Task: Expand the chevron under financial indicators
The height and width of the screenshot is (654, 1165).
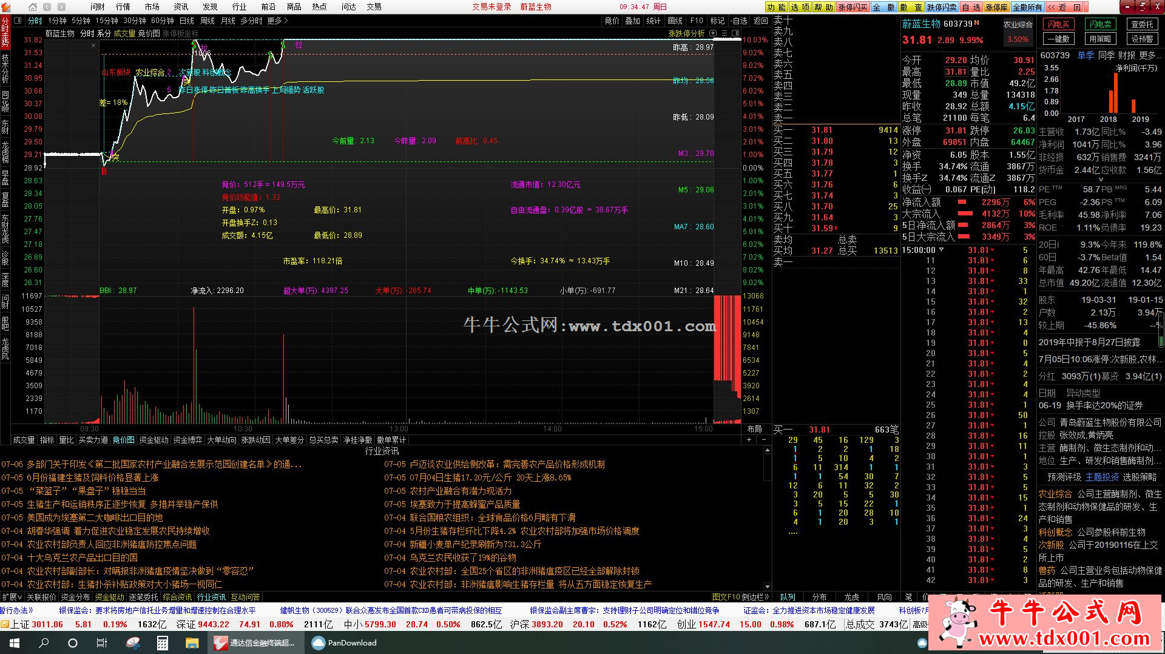Action: pos(1101,180)
